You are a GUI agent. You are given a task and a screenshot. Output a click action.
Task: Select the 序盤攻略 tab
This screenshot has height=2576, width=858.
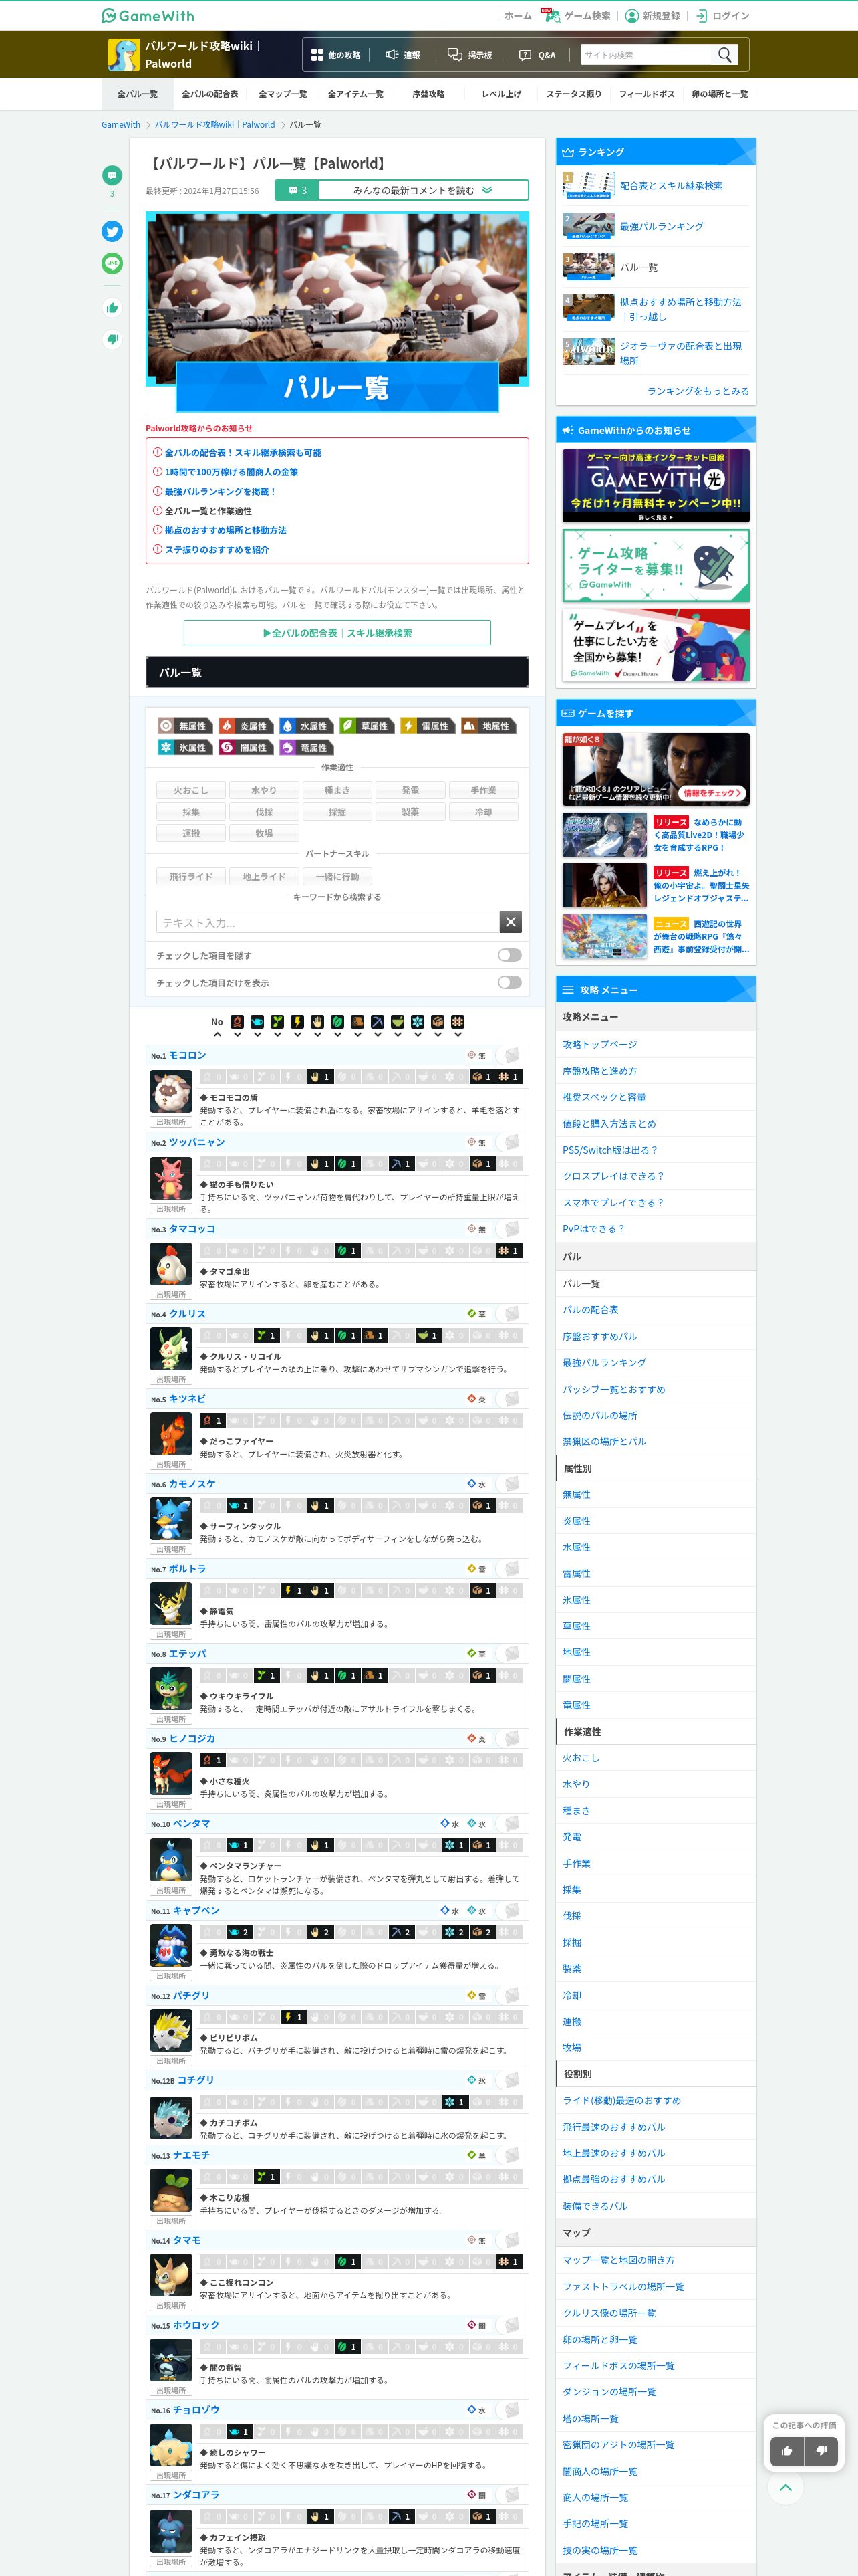(428, 94)
